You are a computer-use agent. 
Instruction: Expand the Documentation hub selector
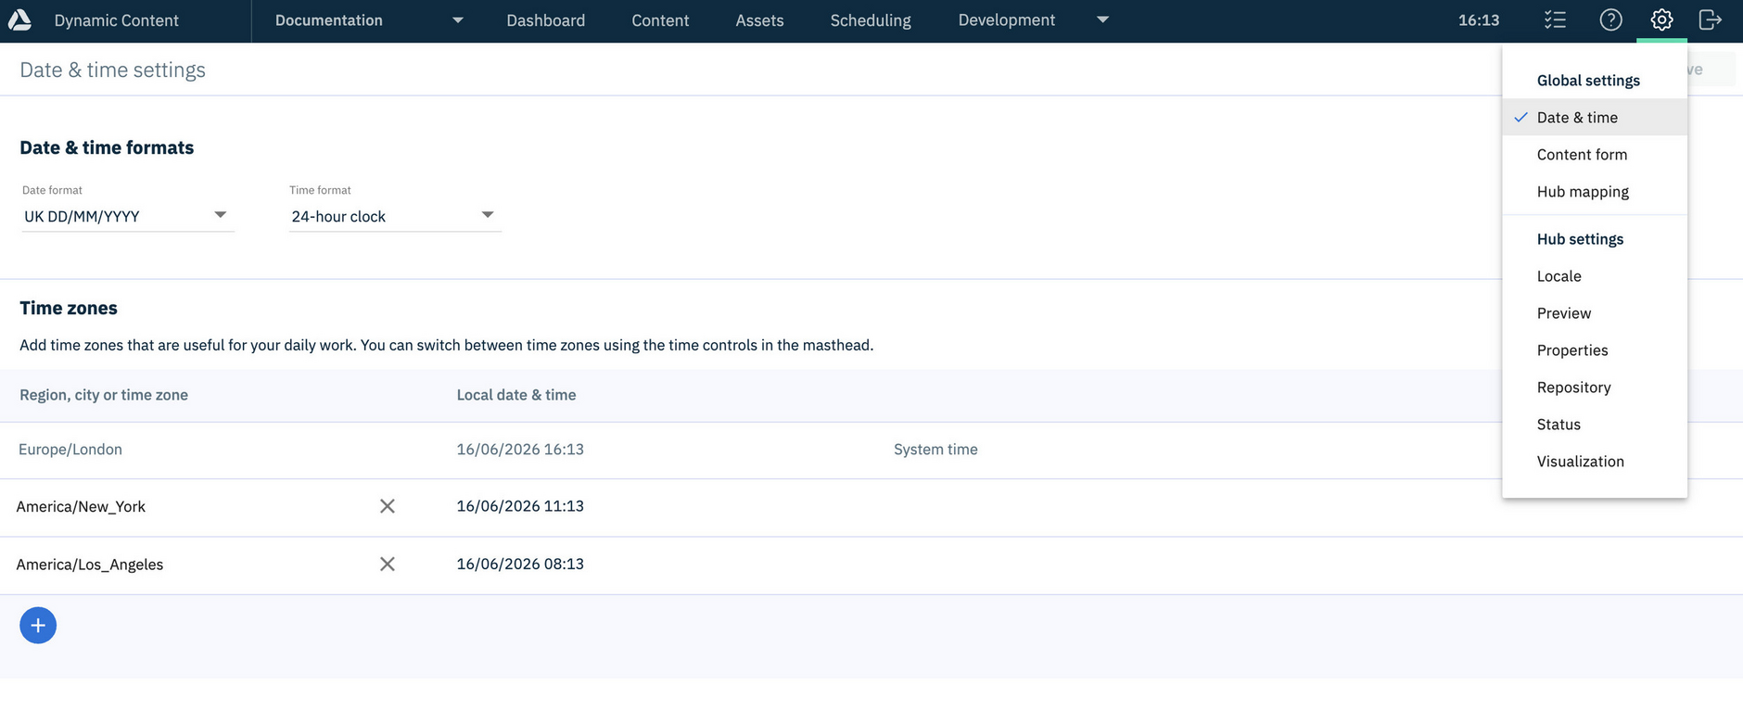tap(457, 20)
